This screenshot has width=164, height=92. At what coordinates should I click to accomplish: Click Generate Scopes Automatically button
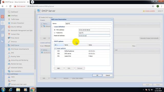(150, 38)
